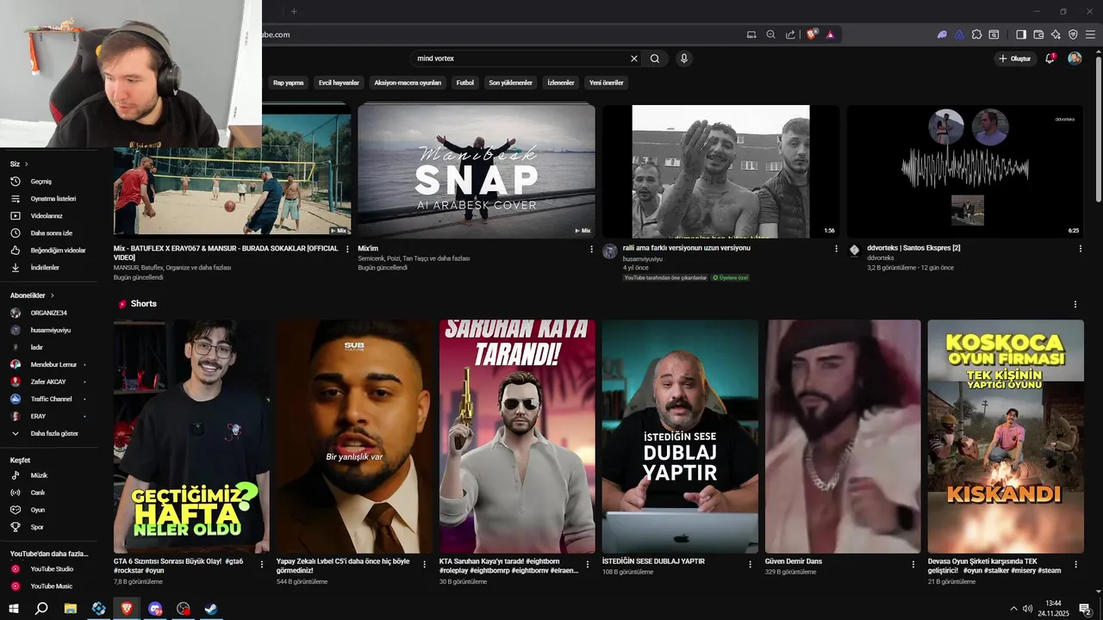The image size is (1103, 620).
Task: Open the ghost-shaped extension icon
Action: (942, 34)
